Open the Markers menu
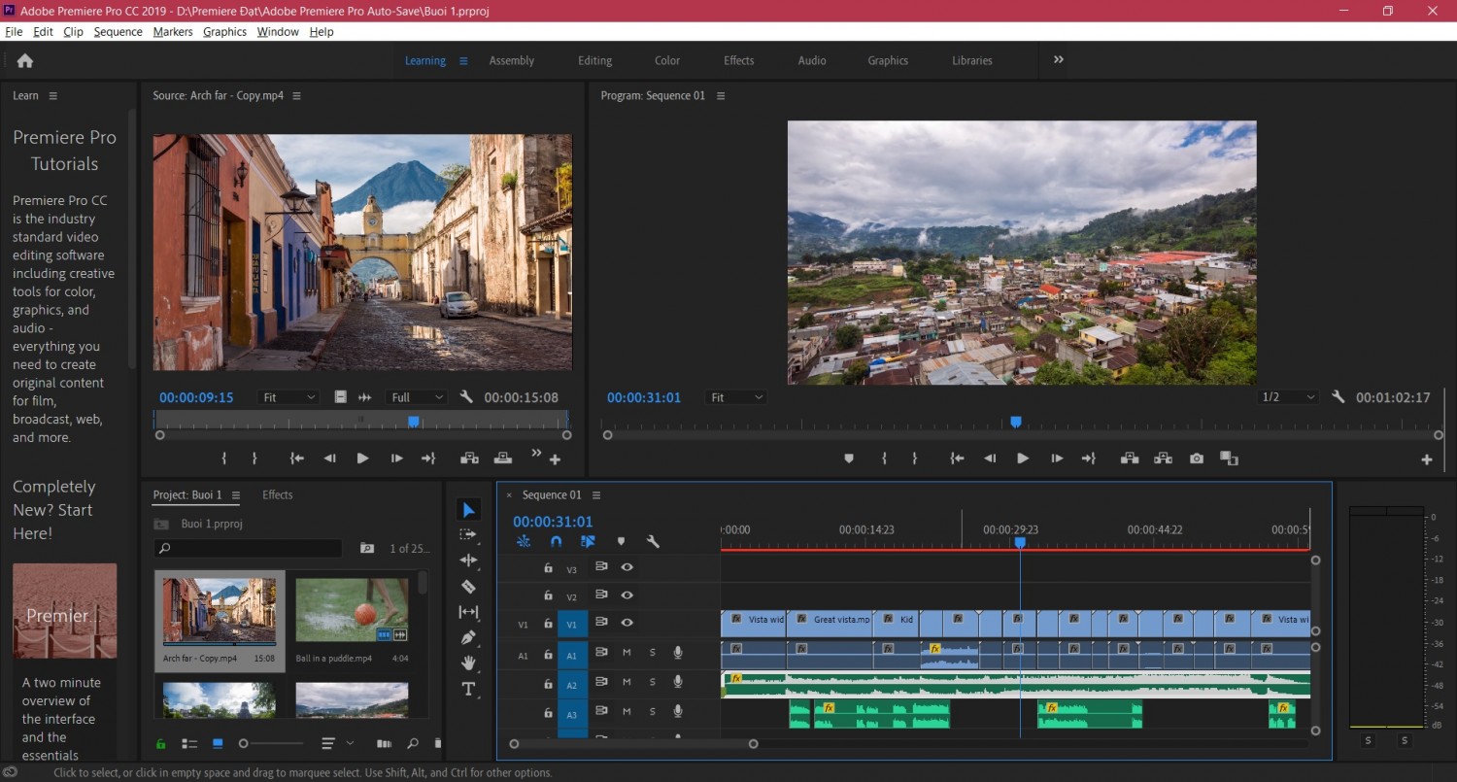 tap(173, 32)
